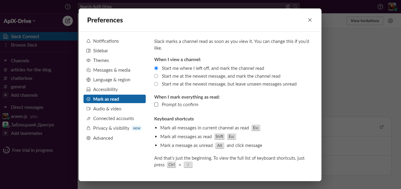This screenshot has height=189, width=401.
Task: Open the history clock icon
Action: [x=68, y=6]
